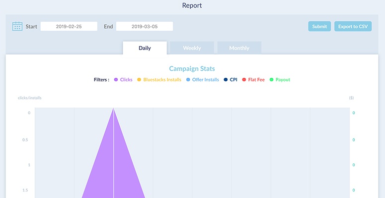
Task: Toggle the dark blue CPI filter dot
Action: pos(226,80)
